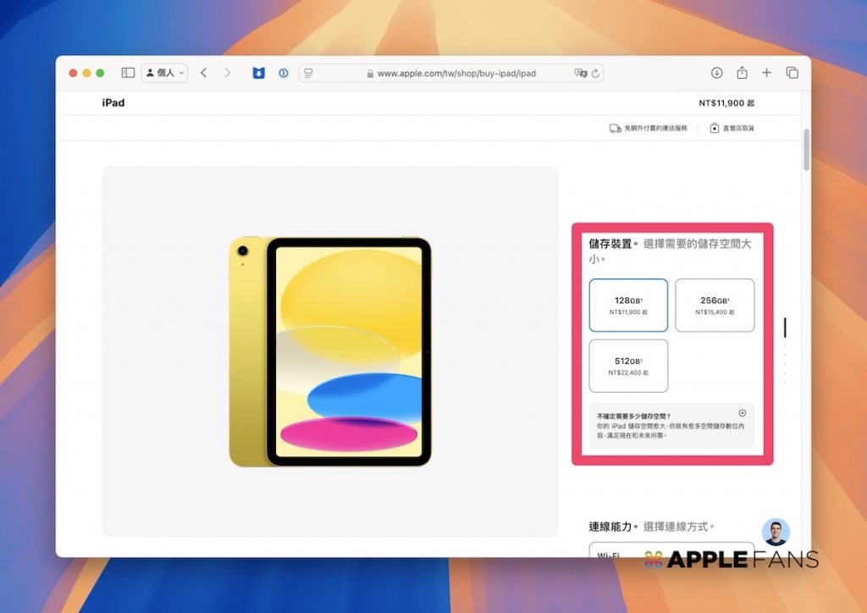Screen dimensions: 867x613
Task: Expand the 不確定需要多少儲存空間 info box
Action: 742,413
